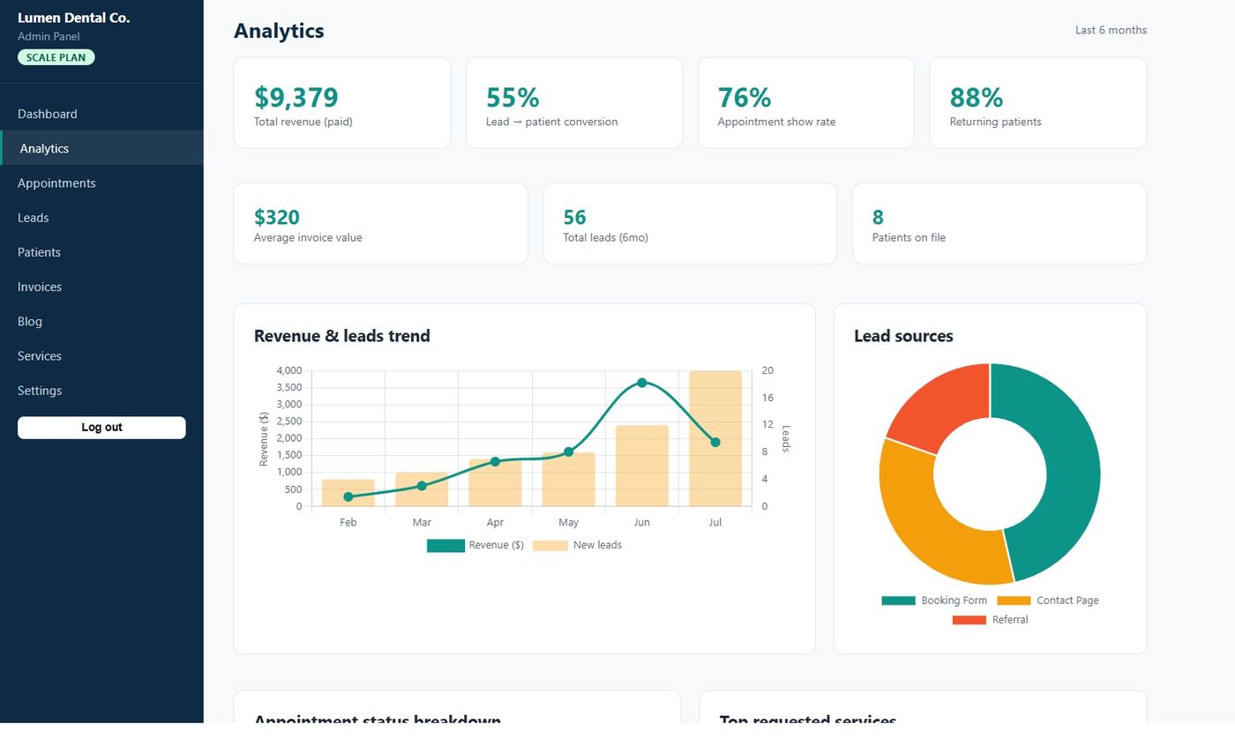
Task: Click the Total revenue (paid) label
Action: [x=303, y=122]
